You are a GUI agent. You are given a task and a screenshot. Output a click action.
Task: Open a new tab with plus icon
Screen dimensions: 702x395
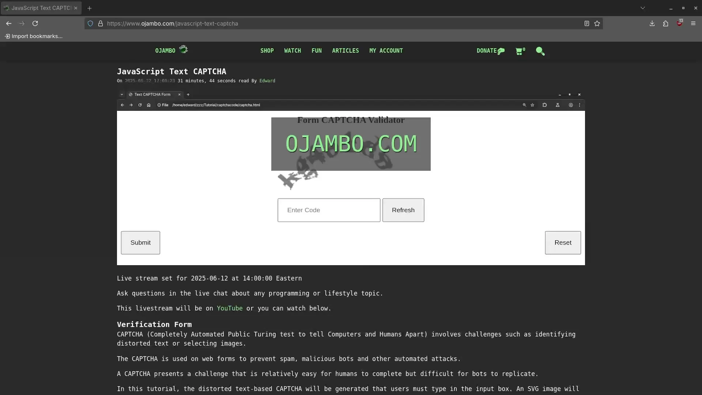click(89, 8)
